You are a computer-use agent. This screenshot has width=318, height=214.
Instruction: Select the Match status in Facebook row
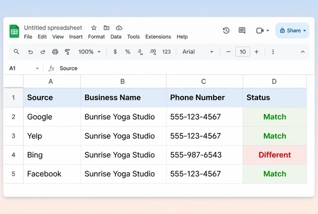[x=275, y=174]
